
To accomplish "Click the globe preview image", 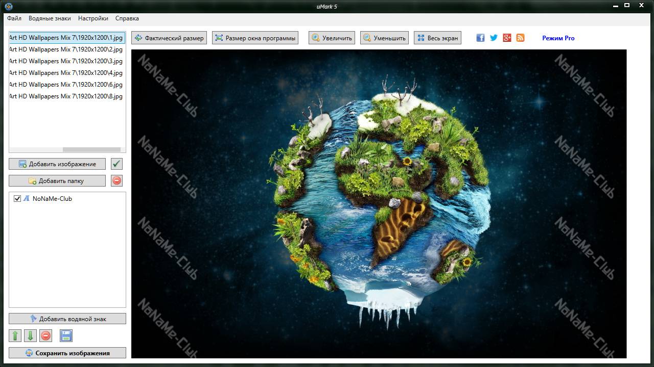I will pos(379,204).
